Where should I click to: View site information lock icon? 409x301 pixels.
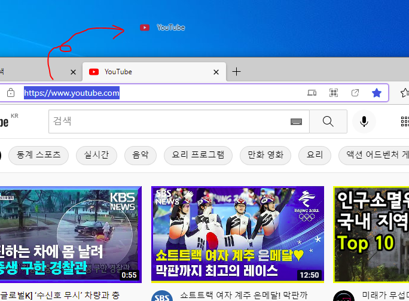coord(11,93)
